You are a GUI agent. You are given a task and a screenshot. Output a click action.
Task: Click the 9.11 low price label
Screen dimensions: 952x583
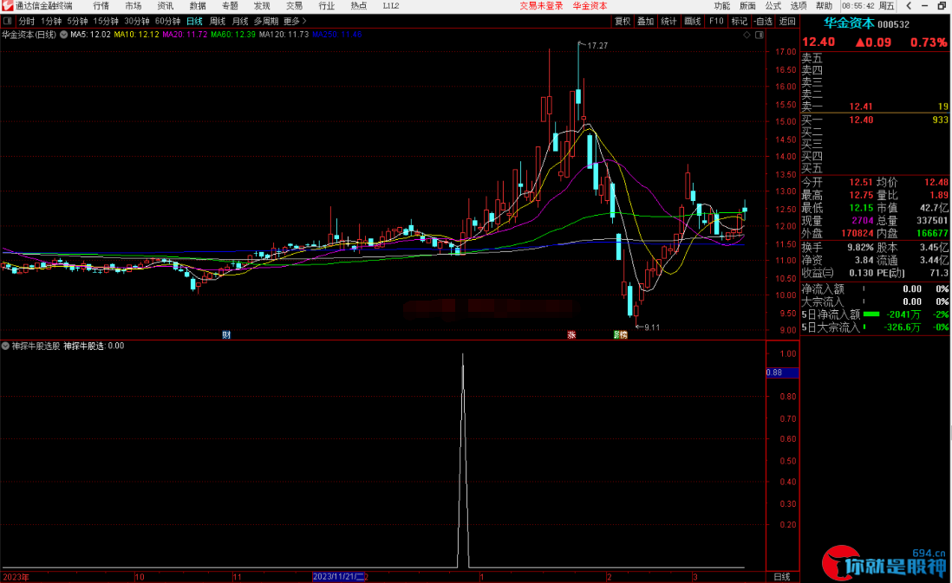point(651,327)
